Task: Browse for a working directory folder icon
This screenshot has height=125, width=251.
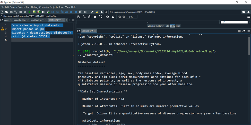Action: [244, 12]
